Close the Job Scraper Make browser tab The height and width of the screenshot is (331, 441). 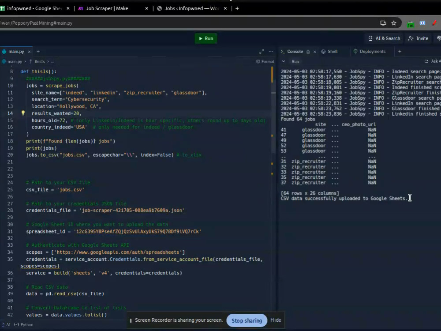click(146, 8)
